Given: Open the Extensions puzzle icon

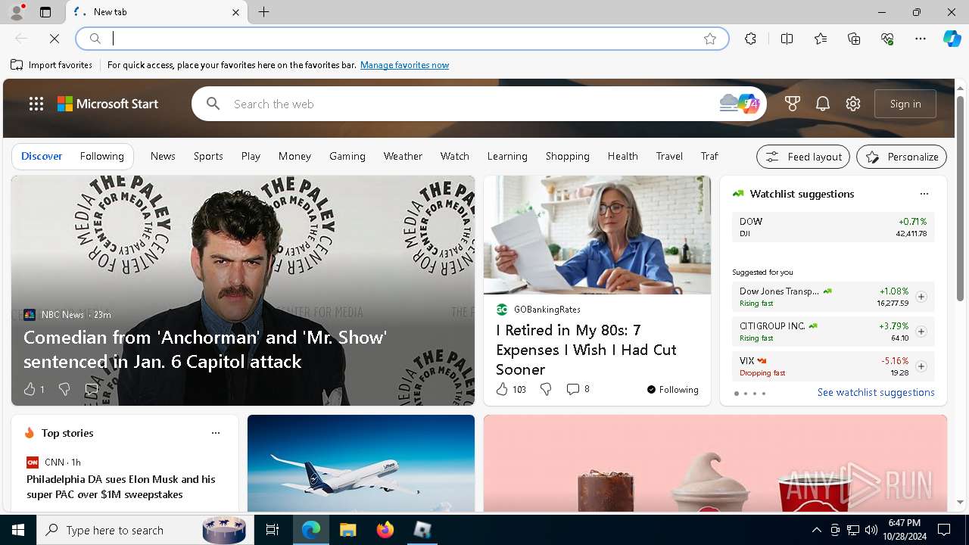Looking at the screenshot, I should (x=750, y=39).
